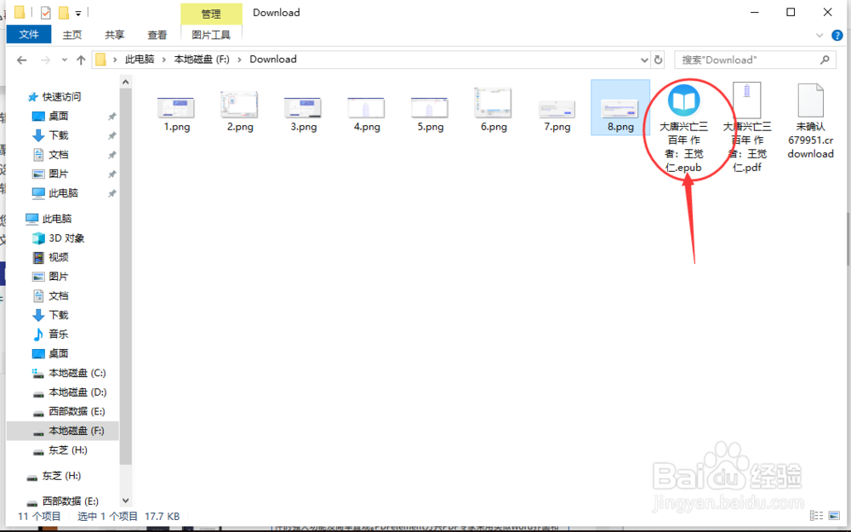851x532 pixels.
Task: Go forward using the forward arrow
Action: (x=46, y=60)
